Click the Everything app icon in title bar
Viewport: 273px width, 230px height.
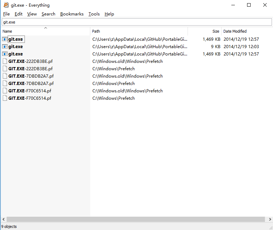click(x=6, y=5)
